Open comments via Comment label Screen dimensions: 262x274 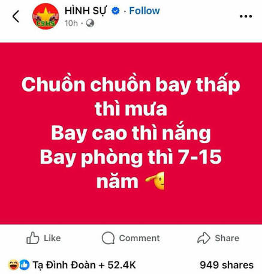coord(139,238)
